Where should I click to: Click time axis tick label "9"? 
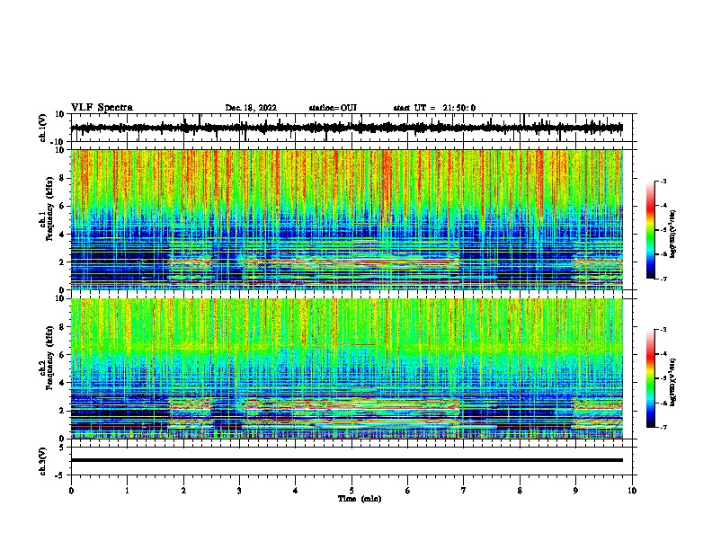pyautogui.click(x=575, y=491)
